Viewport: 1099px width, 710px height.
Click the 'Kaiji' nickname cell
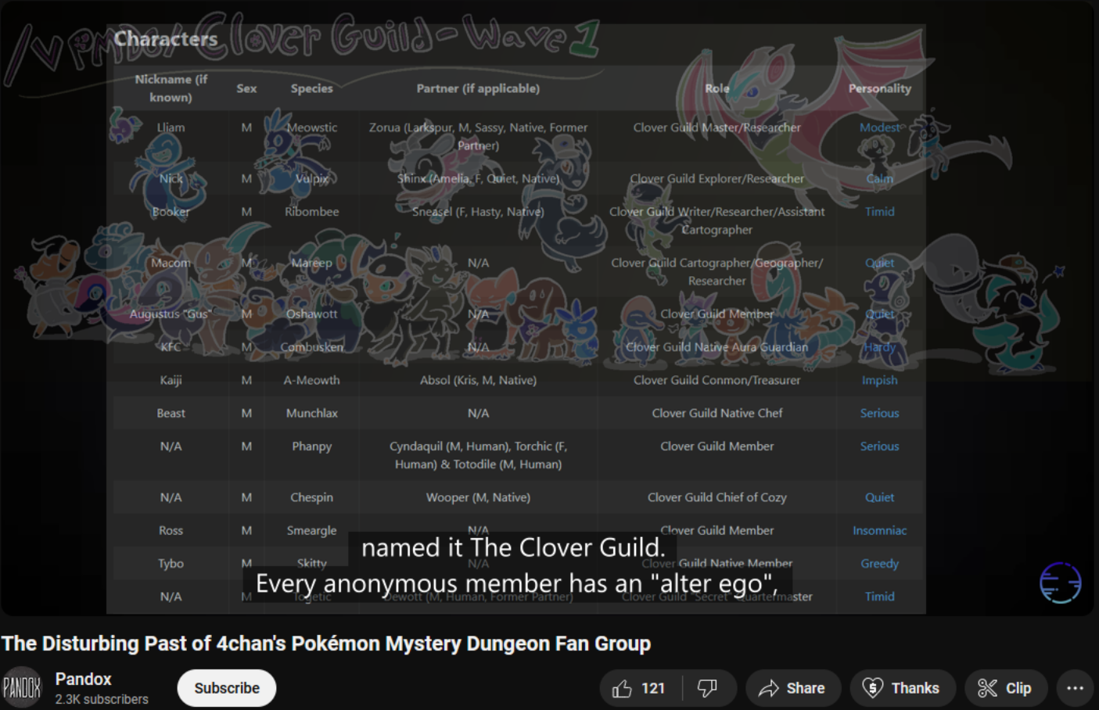click(171, 380)
